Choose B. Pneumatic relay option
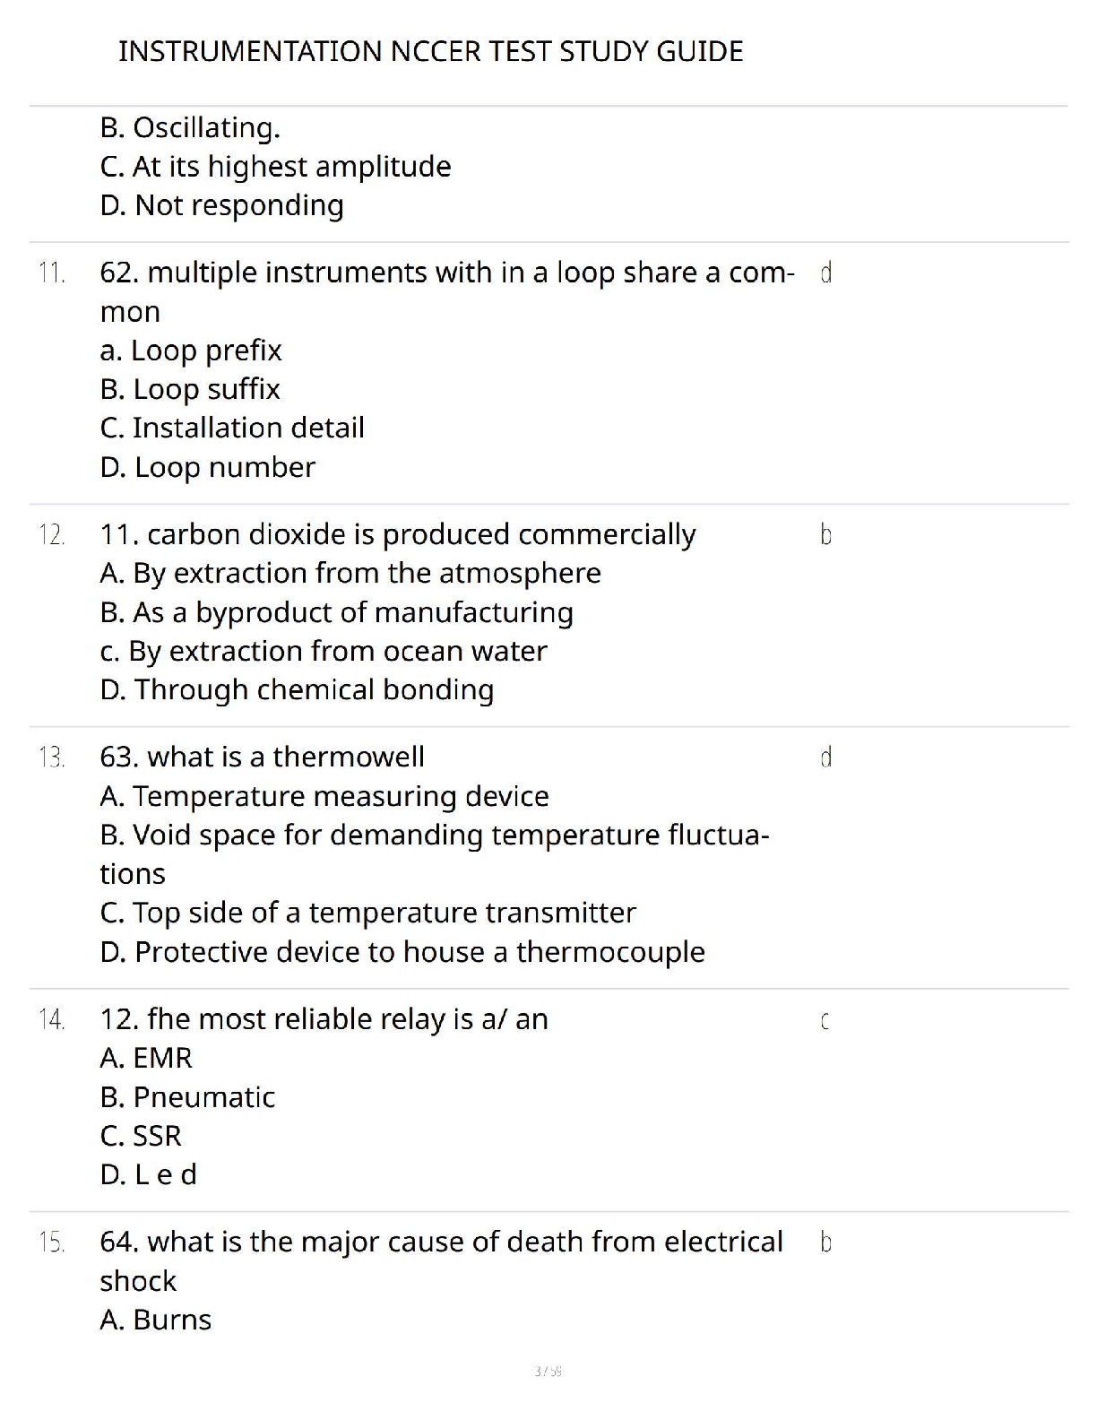Screen dimensions: 1097x1420 (x=187, y=1097)
